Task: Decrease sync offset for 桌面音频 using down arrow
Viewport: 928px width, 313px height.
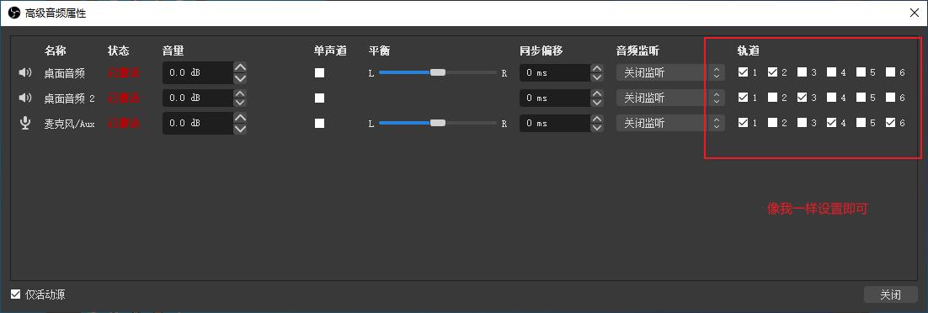Action: click(x=597, y=77)
